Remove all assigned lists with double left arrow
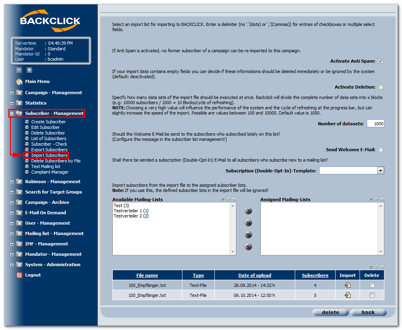402x330 pixels. [248, 235]
